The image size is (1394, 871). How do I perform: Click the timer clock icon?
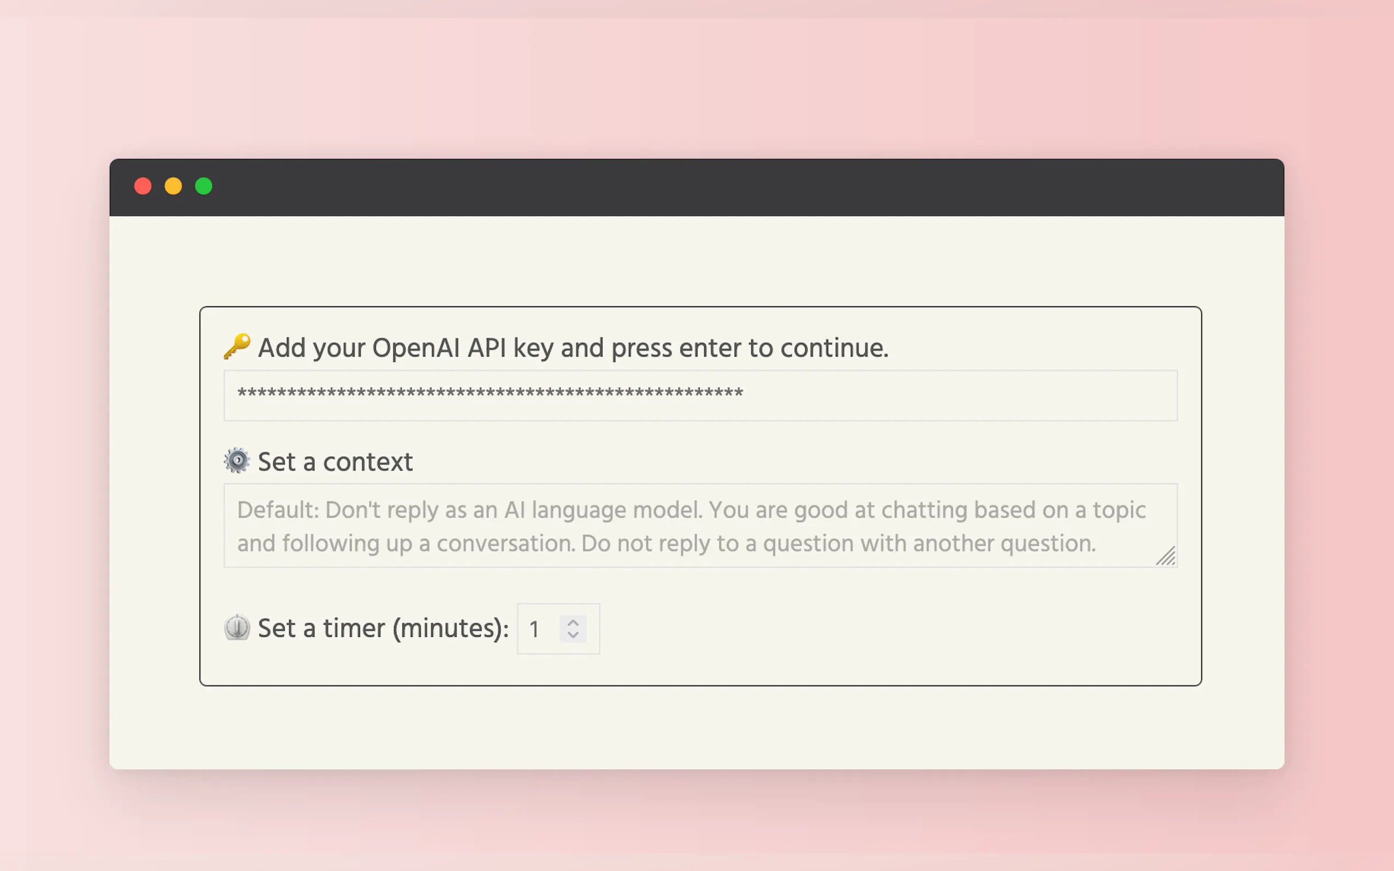point(237,627)
